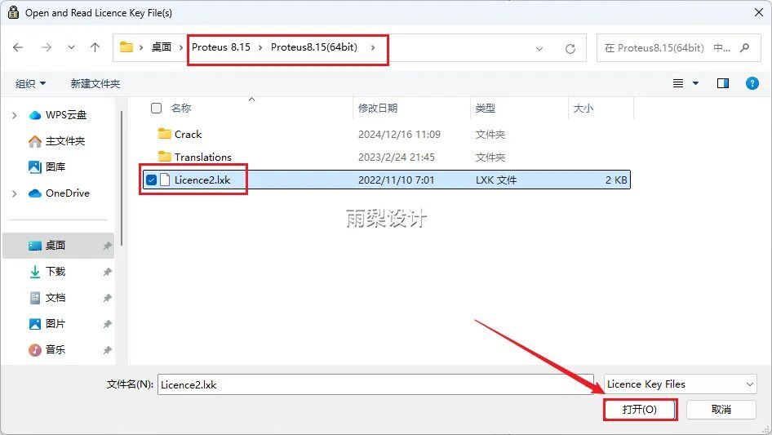Expand OneDrive tree node
Screen dimensions: 772x435
coord(14,193)
